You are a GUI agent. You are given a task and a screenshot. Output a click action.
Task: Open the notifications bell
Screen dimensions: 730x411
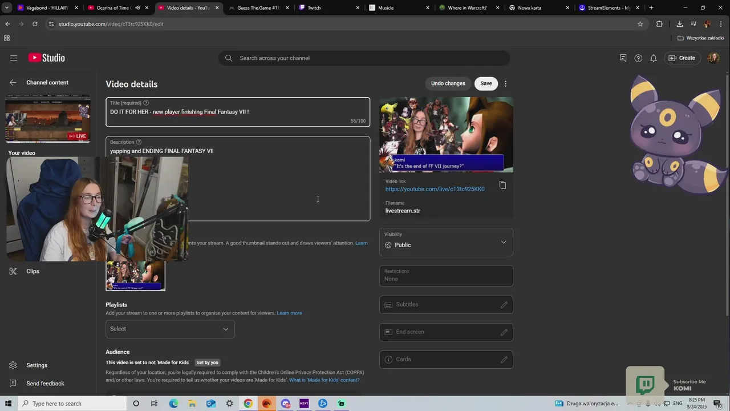[654, 58]
